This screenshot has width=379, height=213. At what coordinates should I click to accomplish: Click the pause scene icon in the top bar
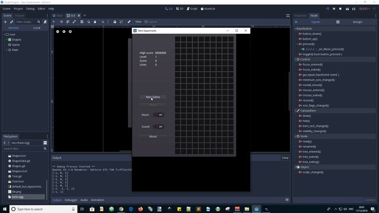click(x=334, y=9)
